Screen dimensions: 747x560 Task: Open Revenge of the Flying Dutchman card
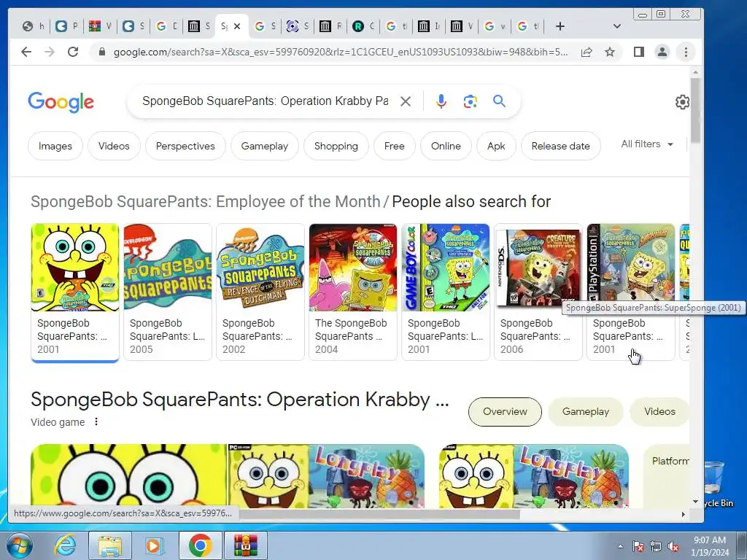(x=260, y=292)
